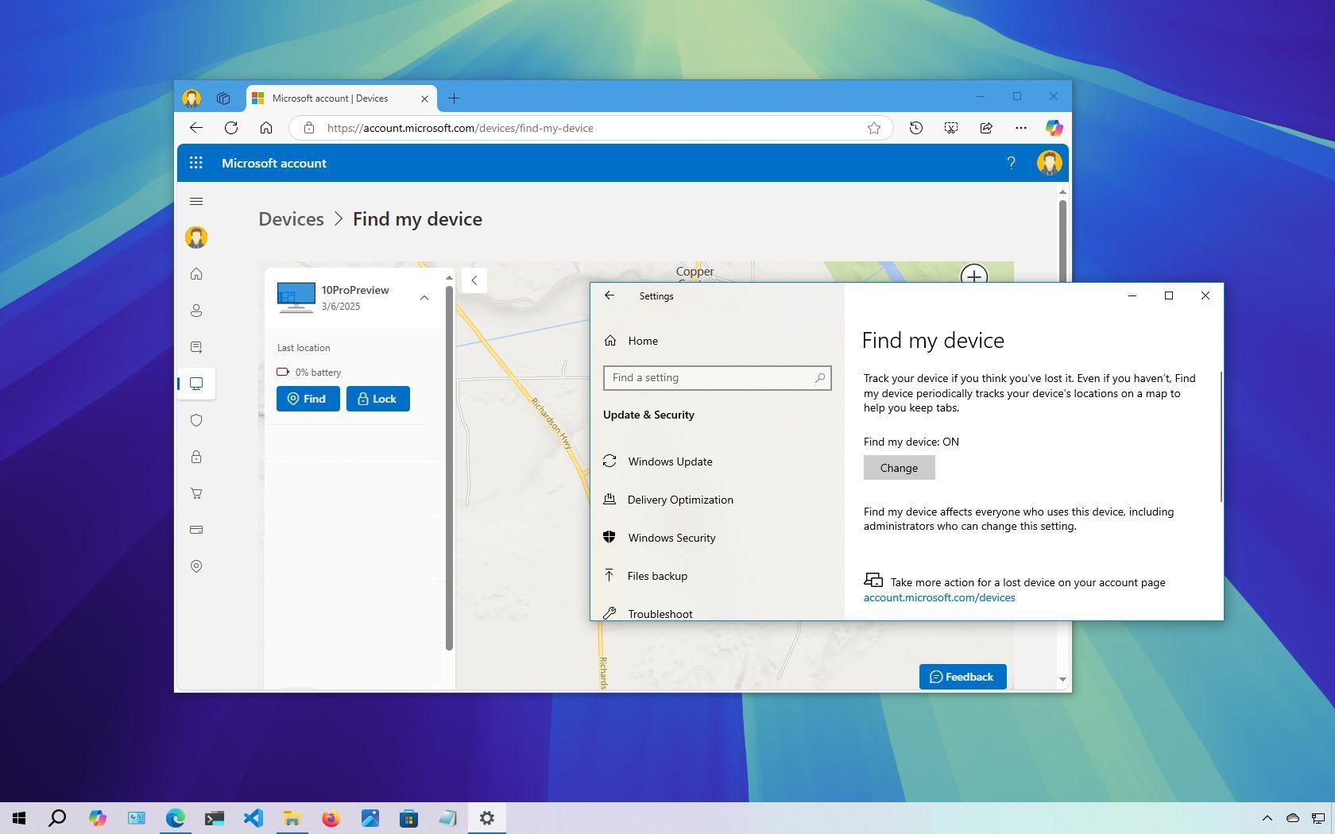Open the Microsoft app launcher grid
The image size is (1335, 834).
(196, 162)
